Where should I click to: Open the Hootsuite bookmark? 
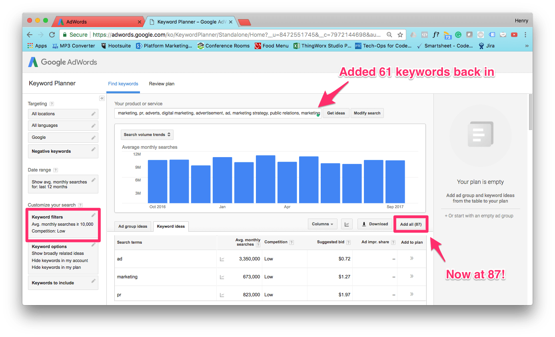click(x=116, y=46)
